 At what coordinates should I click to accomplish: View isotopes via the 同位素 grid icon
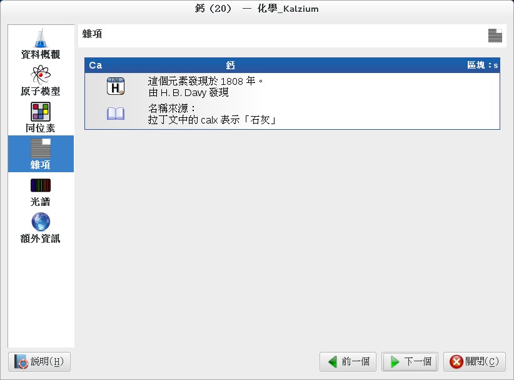coord(41,111)
